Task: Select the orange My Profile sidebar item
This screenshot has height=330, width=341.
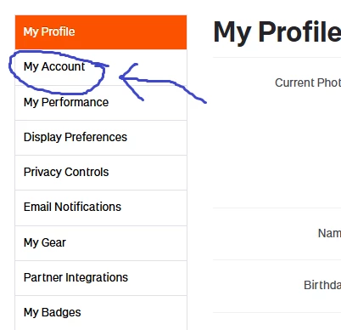Action: (x=101, y=32)
